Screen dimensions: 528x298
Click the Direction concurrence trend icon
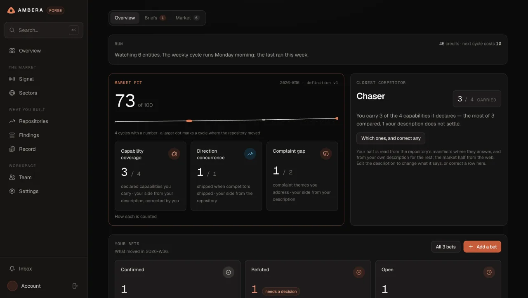(250, 154)
